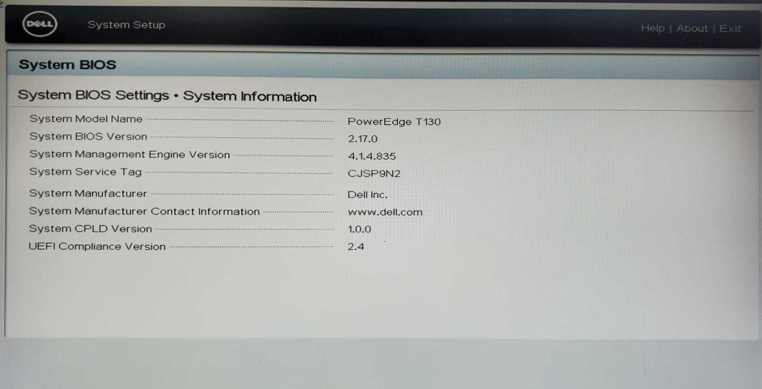Select the UEFI Compliance Version label
762x389 pixels.
pos(97,247)
